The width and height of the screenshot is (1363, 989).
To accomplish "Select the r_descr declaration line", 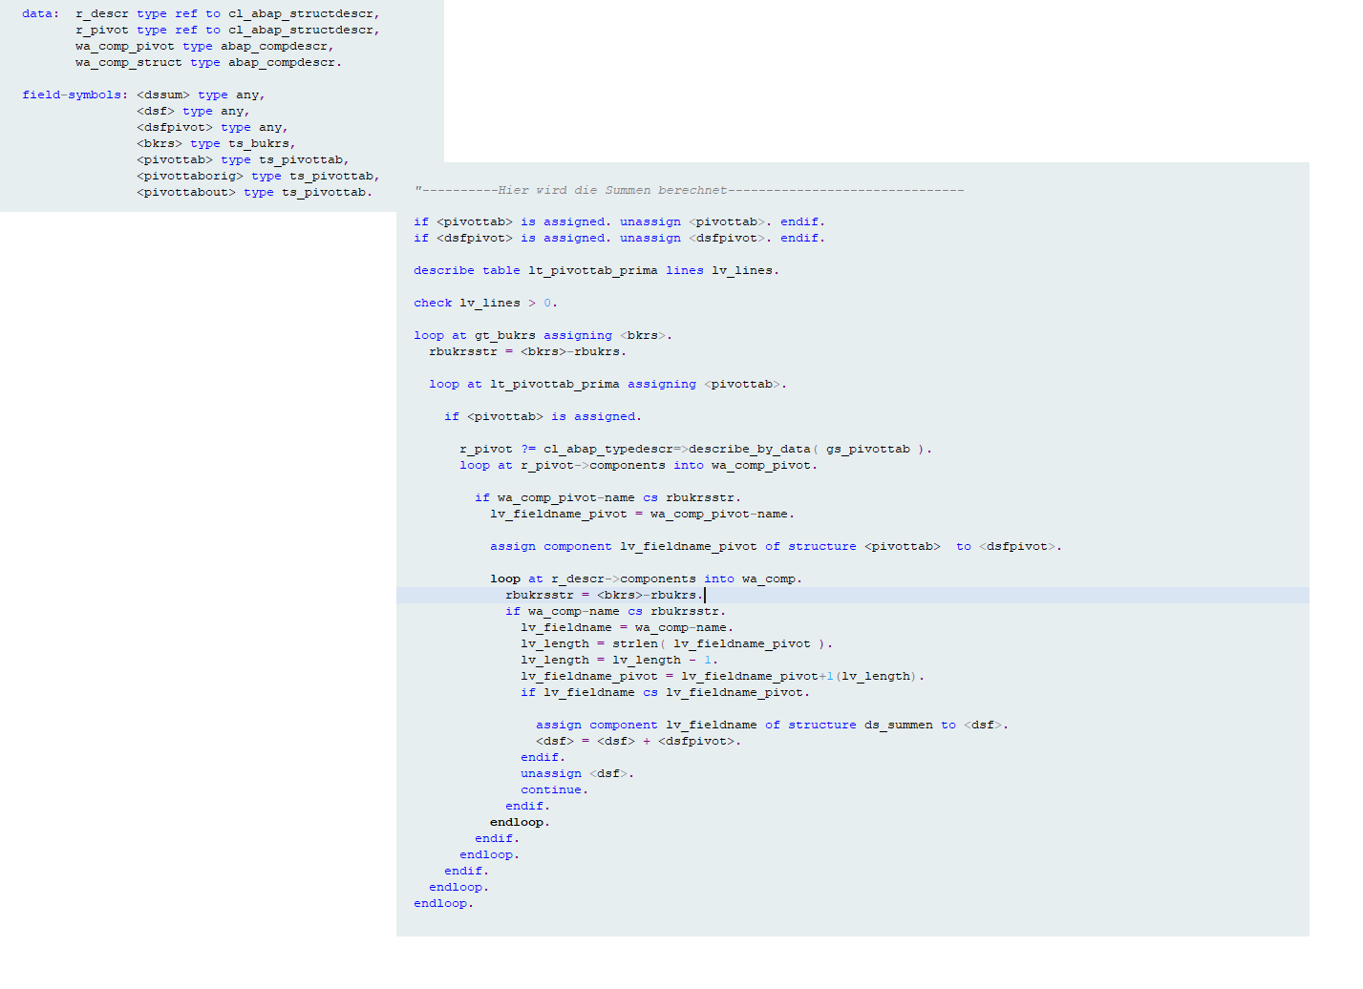I will coord(227,14).
